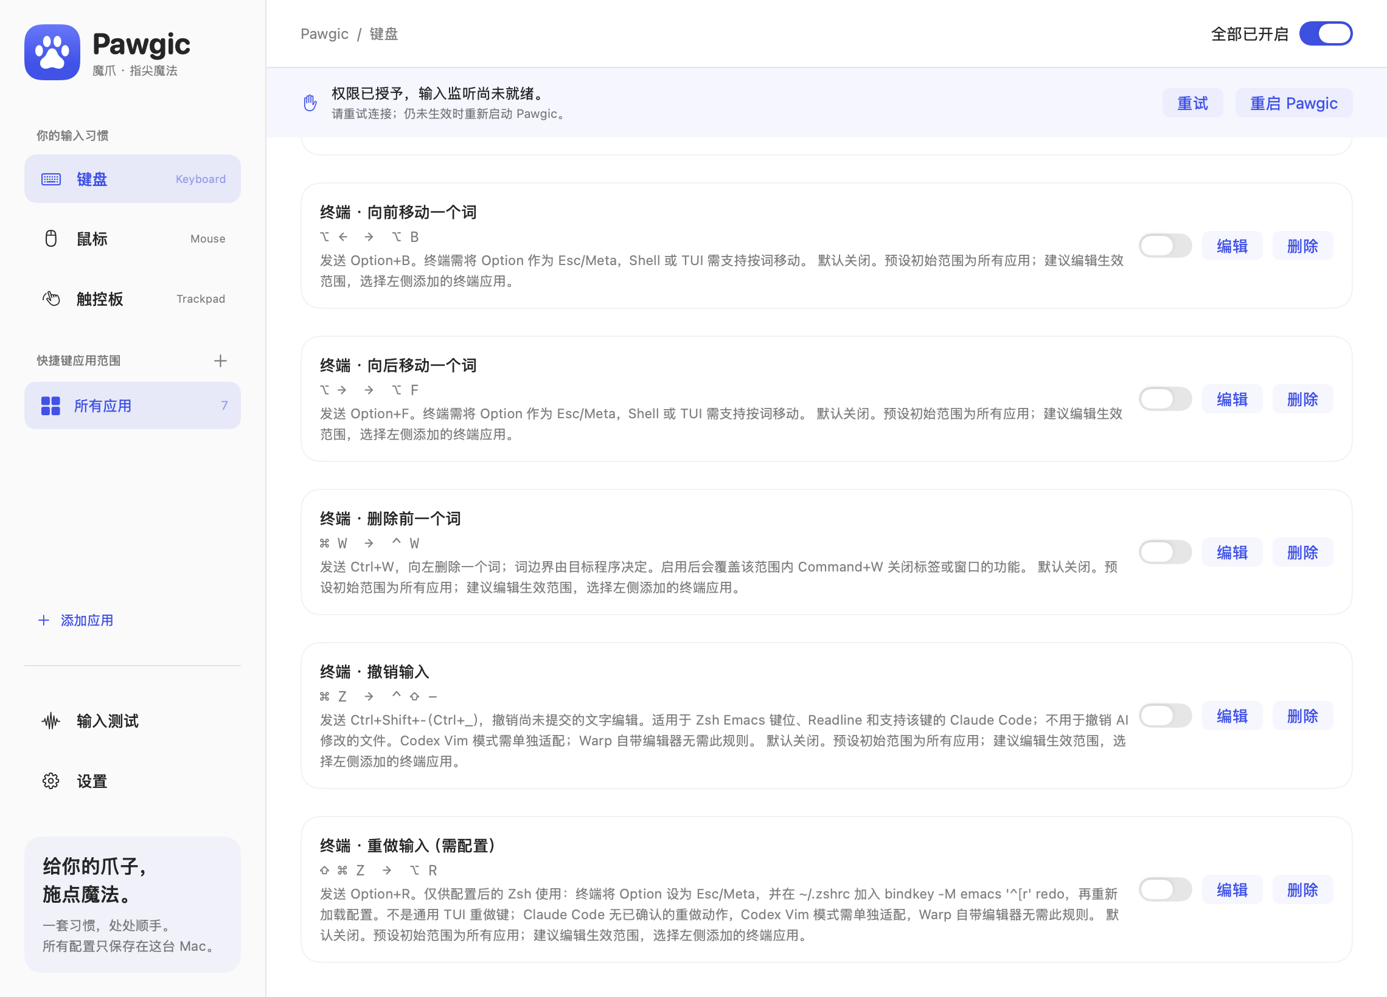
Task: Enable the 终端·重做输入 rule
Action: tap(1165, 889)
